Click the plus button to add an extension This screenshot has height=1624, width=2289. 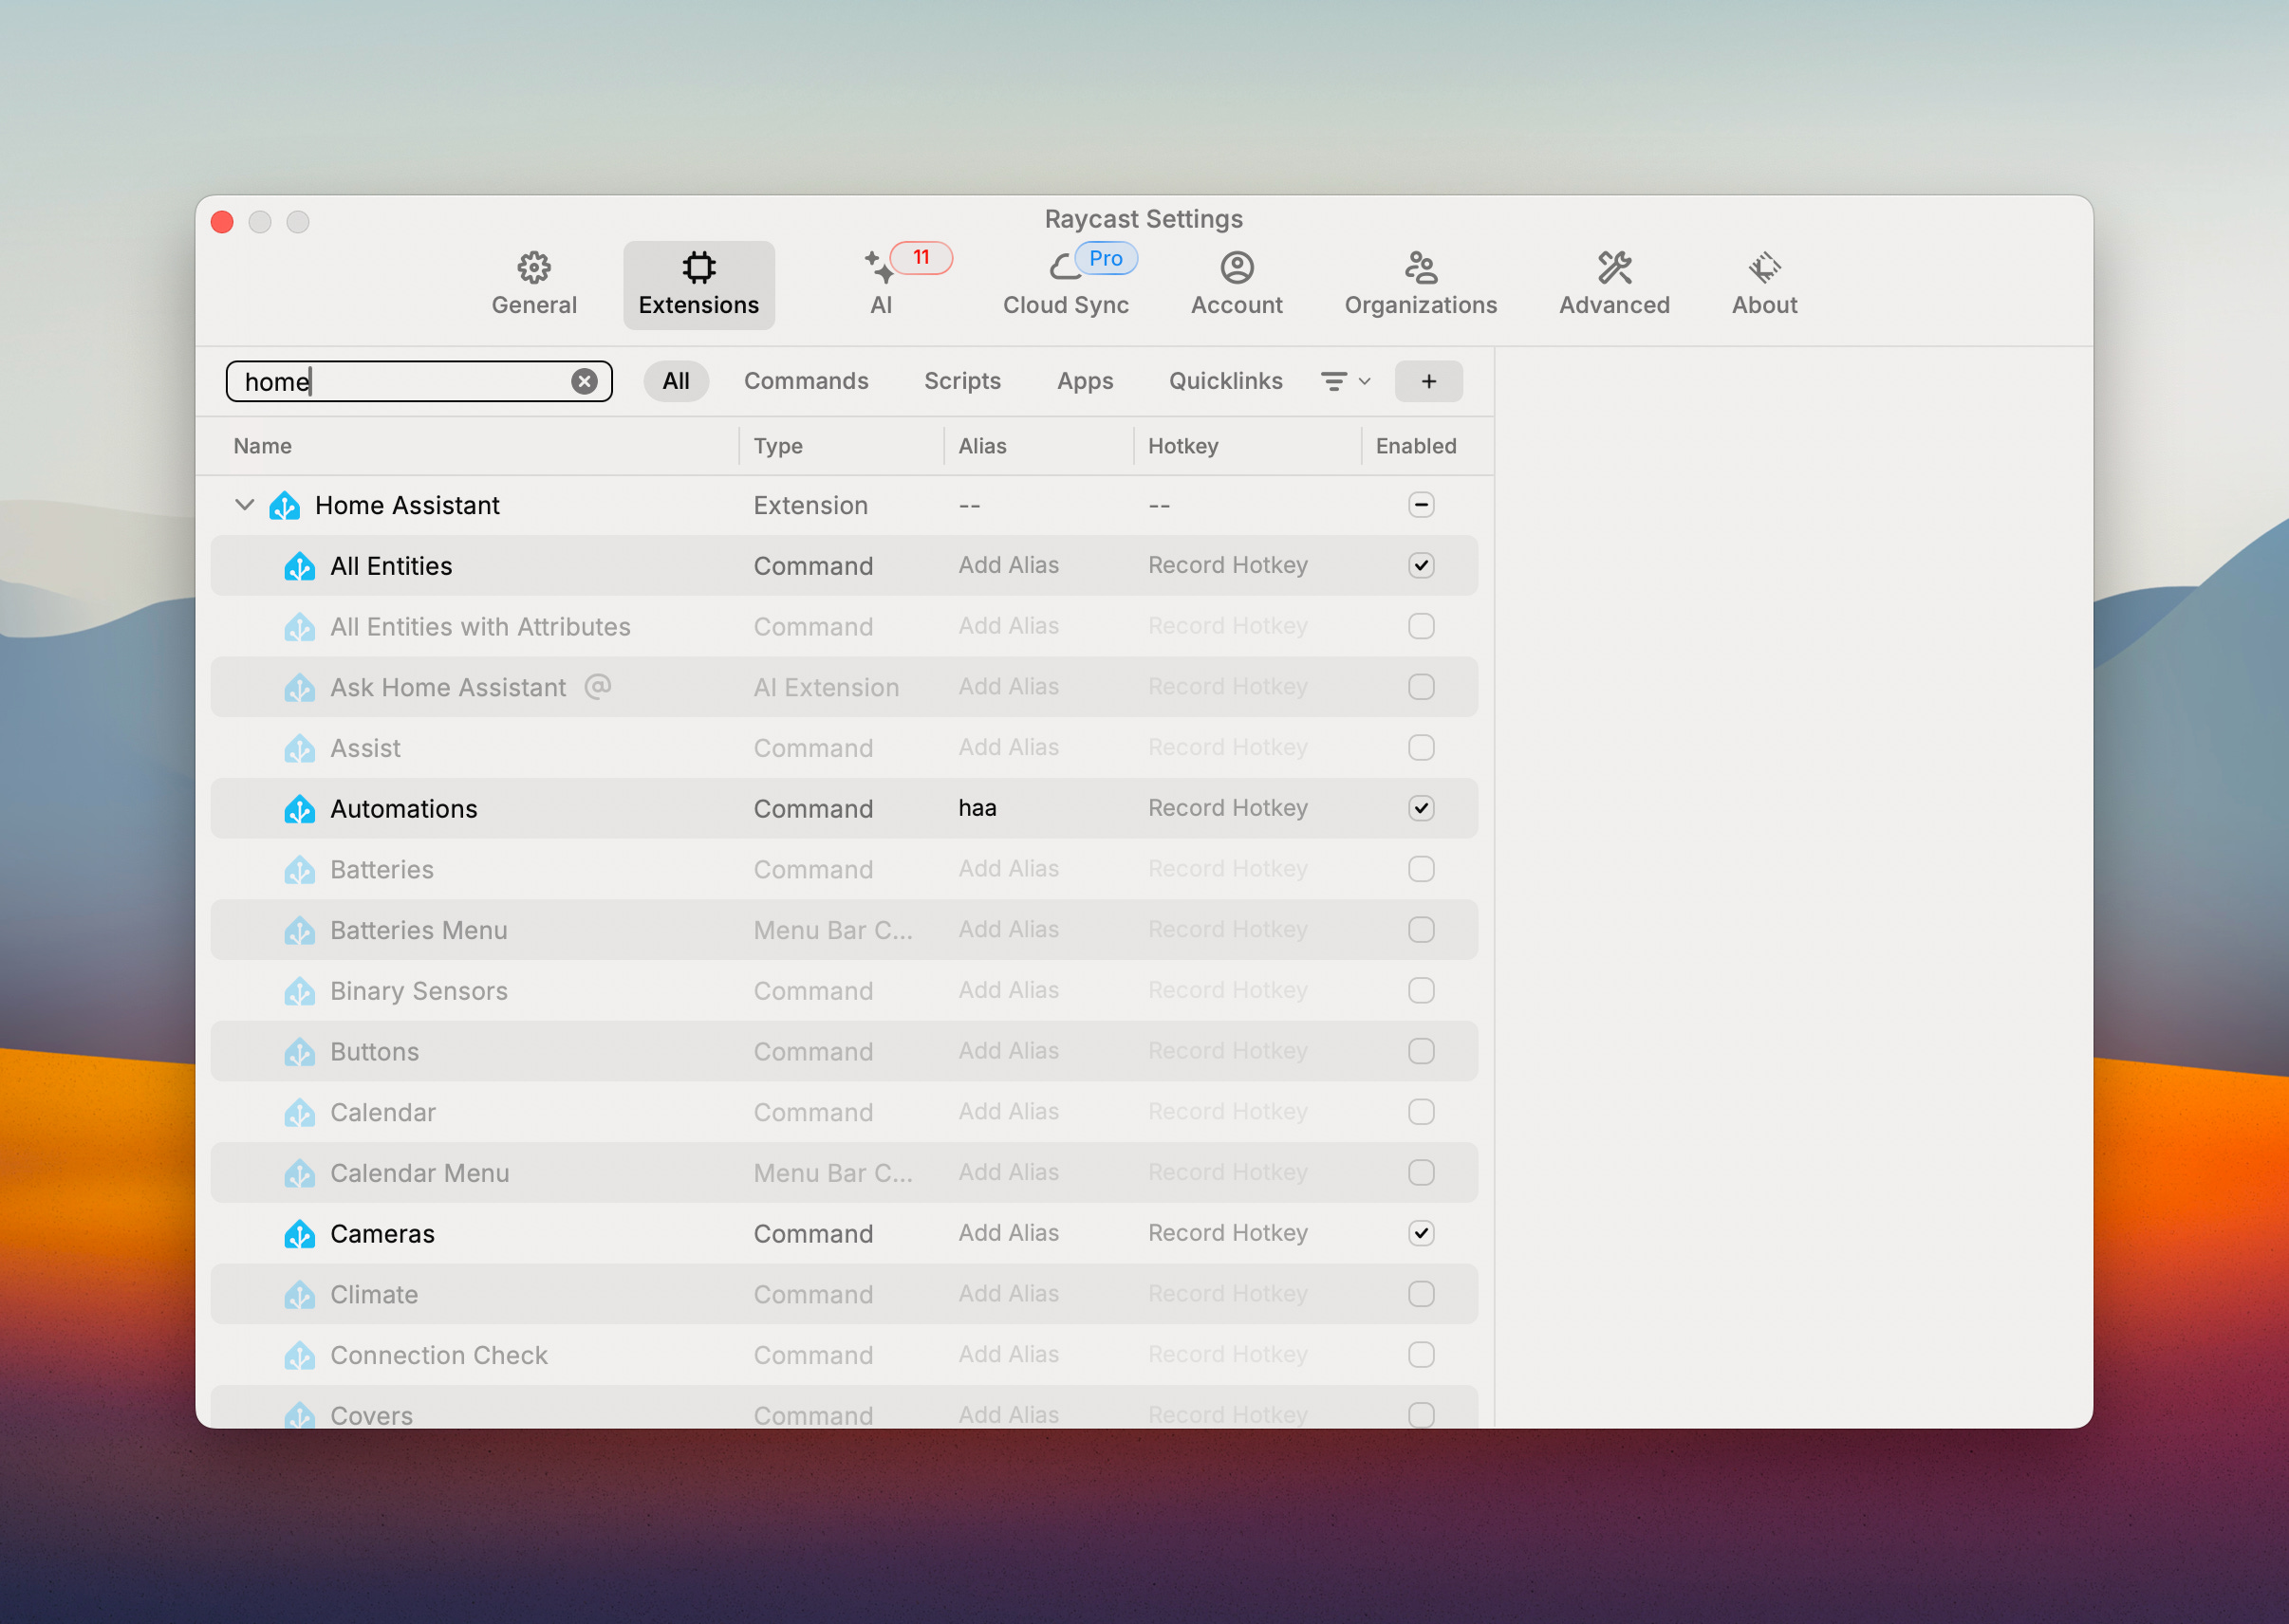point(1427,381)
